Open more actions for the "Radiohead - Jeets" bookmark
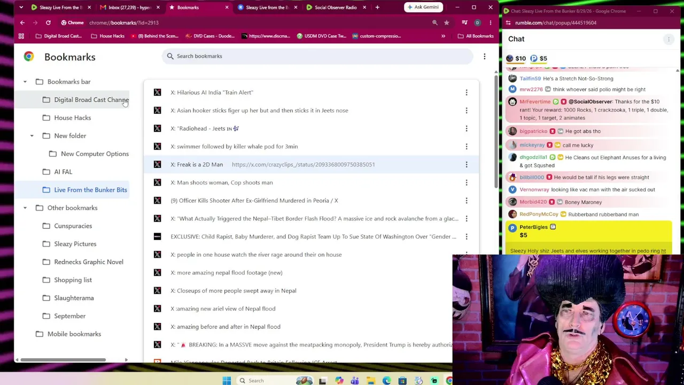 point(466,128)
